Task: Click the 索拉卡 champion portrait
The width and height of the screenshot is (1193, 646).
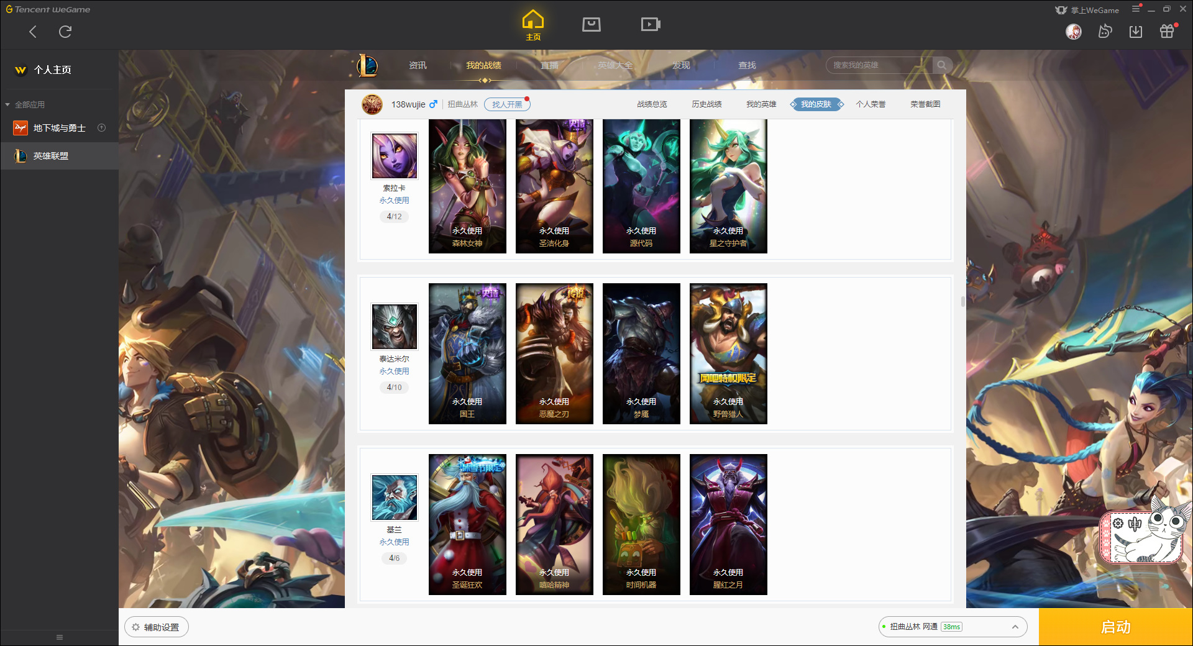Action: 395,155
